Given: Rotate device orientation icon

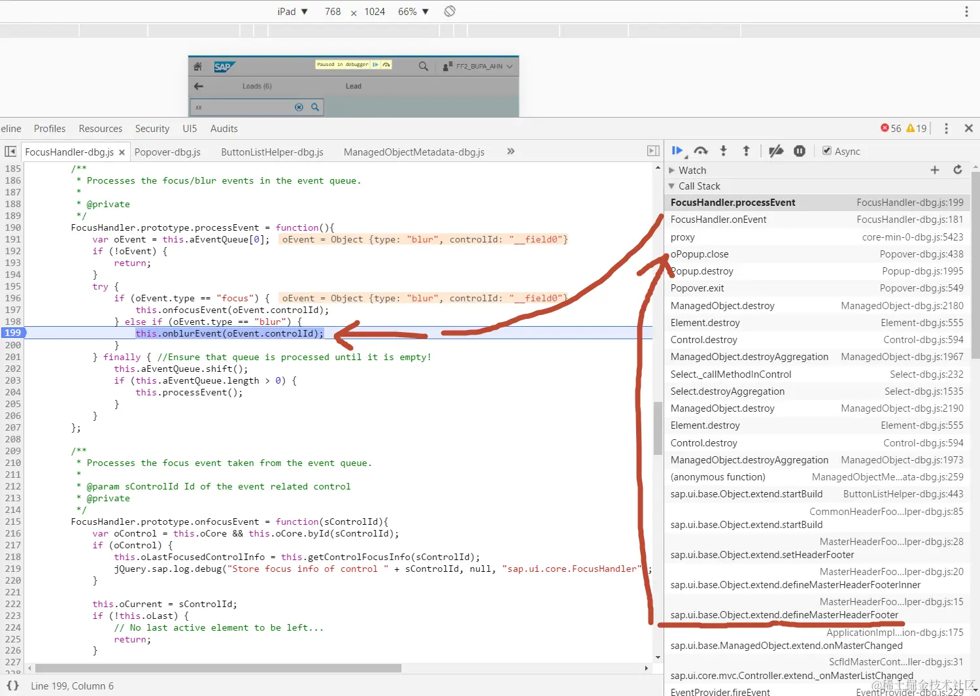Looking at the screenshot, I should pyautogui.click(x=450, y=11).
